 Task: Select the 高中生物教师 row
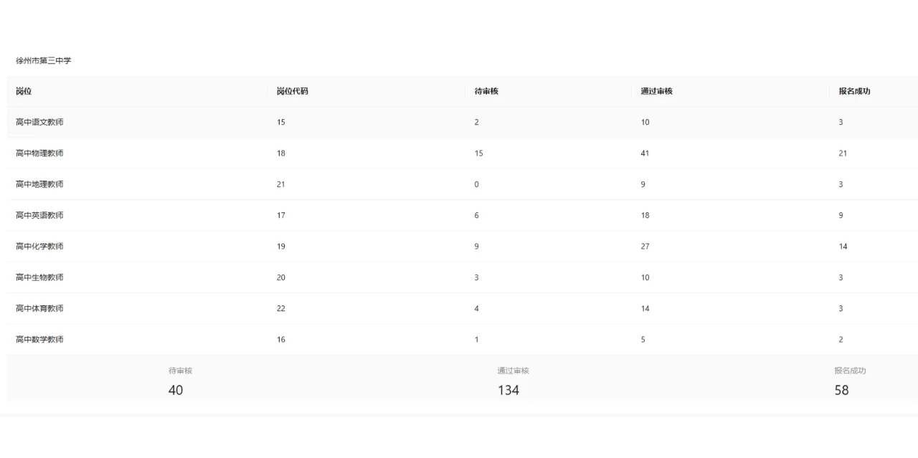[x=39, y=277]
